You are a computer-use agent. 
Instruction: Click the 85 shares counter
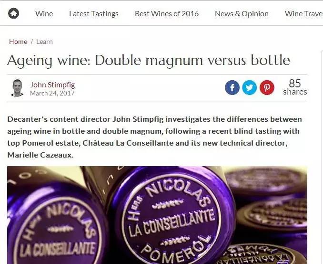pos(295,87)
